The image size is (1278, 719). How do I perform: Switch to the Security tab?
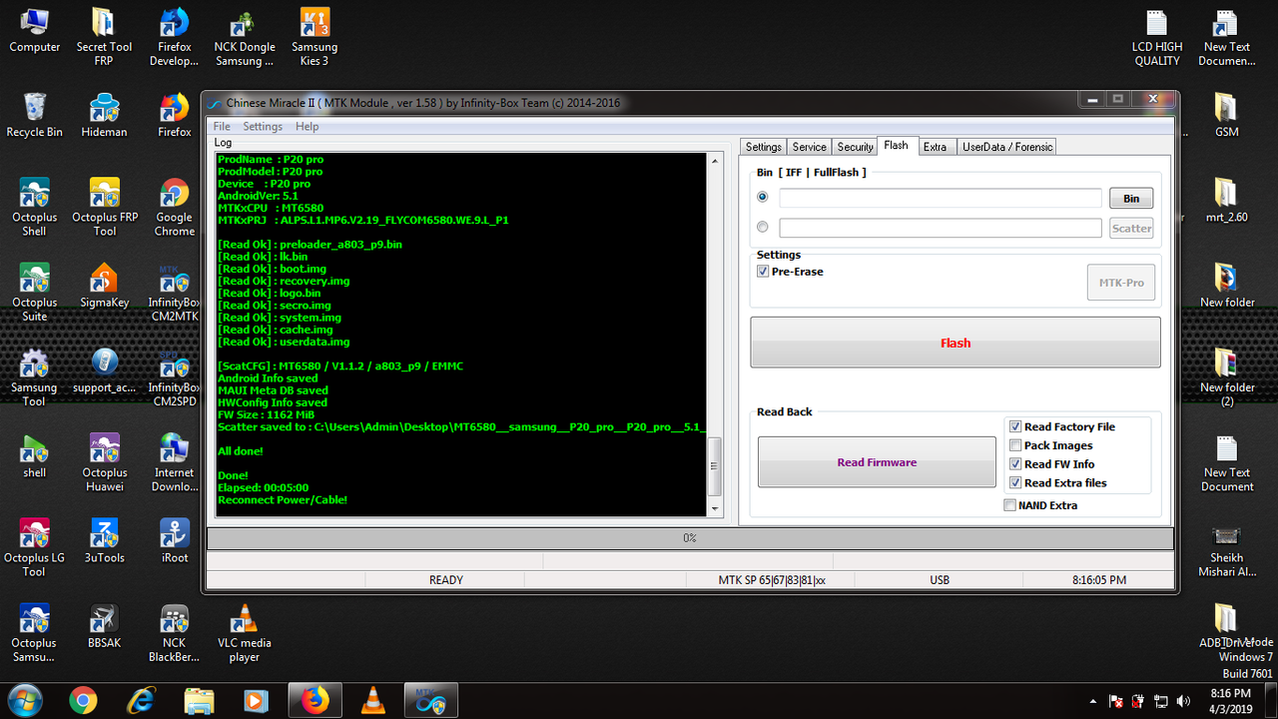(x=855, y=147)
